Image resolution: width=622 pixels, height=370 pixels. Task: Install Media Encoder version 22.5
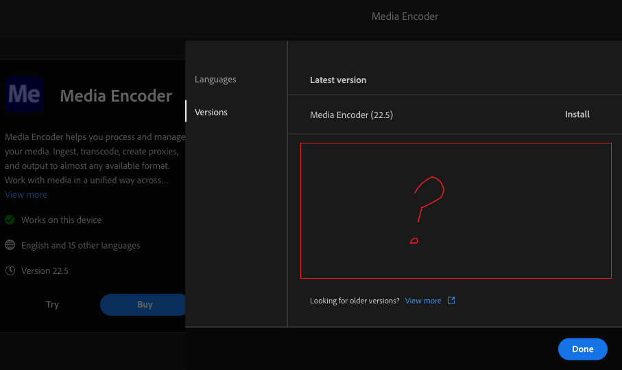coord(577,115)
